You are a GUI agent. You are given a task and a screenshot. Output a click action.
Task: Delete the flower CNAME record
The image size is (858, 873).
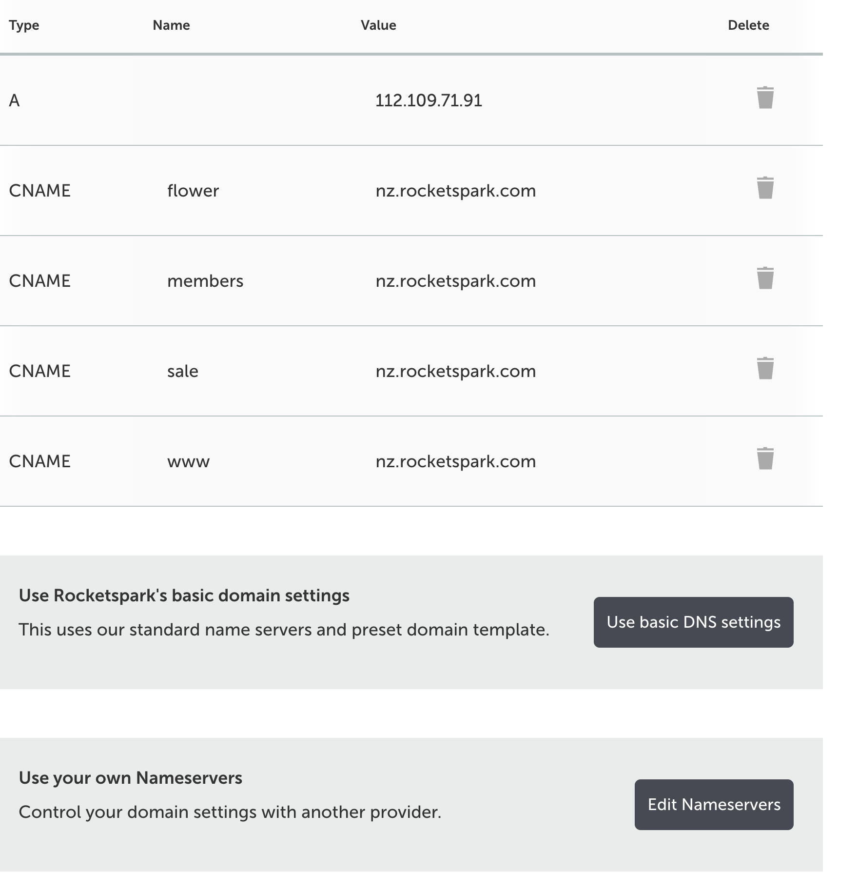coord(765,188)
